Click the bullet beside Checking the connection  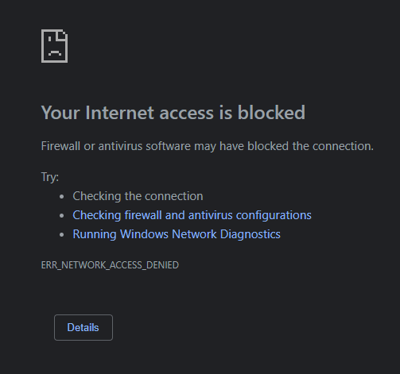click(62, 197)
